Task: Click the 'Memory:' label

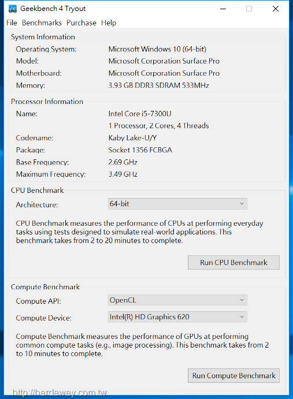Action: click(31, 85)
